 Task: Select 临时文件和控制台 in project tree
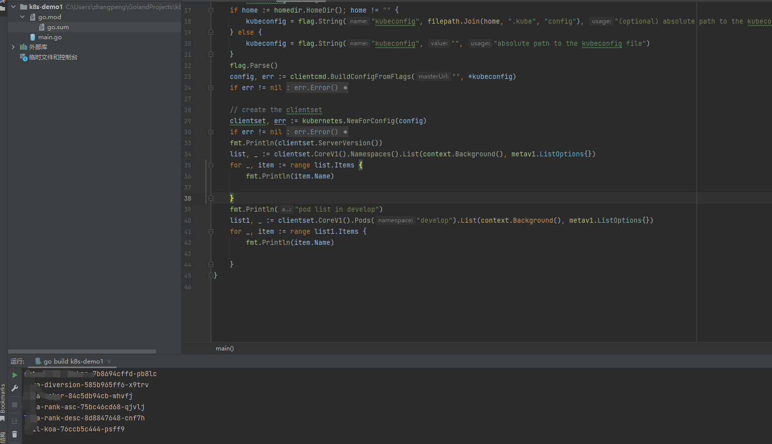53,57
